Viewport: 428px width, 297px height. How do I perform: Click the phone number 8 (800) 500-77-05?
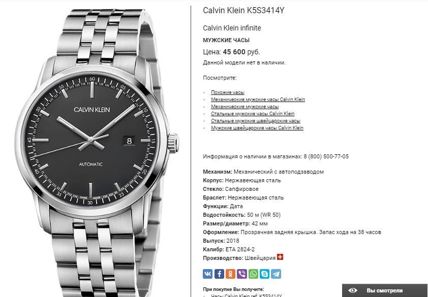click(x=326, y=156)
